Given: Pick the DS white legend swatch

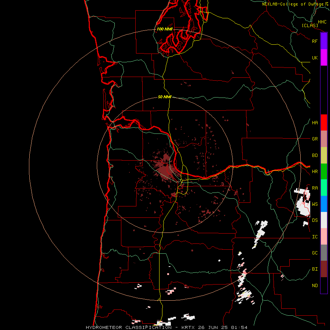Looking at the screenshot, I should tap(324, 220).
